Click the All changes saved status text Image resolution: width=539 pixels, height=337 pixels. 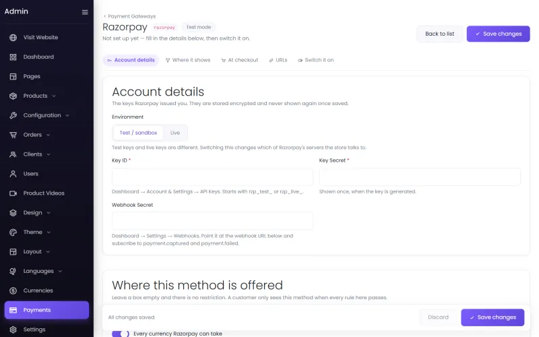point(131,317)
